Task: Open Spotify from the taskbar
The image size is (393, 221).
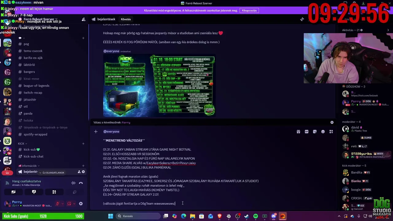Action: (x=255, y=216)
